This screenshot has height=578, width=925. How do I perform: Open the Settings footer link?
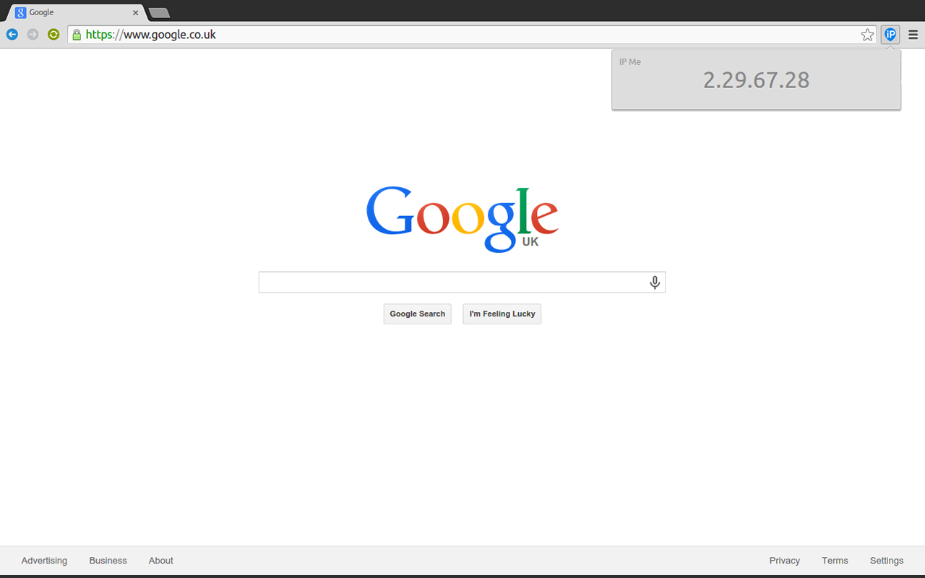click(x=887, y=561)
